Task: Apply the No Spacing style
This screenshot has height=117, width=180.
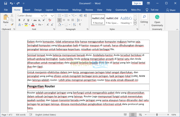Action: (x=112, y=20)
